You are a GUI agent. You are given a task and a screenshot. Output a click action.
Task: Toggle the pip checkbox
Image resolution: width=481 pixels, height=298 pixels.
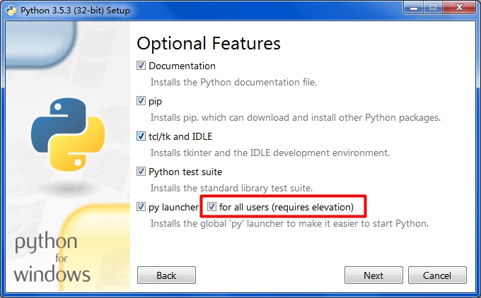point(141,101)
